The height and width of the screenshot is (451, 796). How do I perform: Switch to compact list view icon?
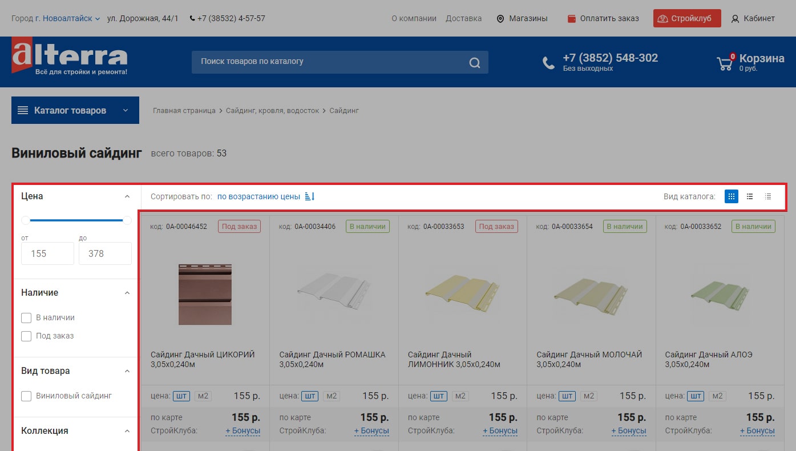[768, 196]
